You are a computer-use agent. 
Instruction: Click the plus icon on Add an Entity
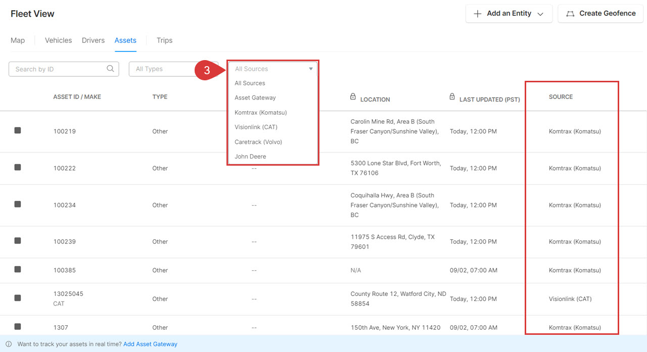[477, 14]
